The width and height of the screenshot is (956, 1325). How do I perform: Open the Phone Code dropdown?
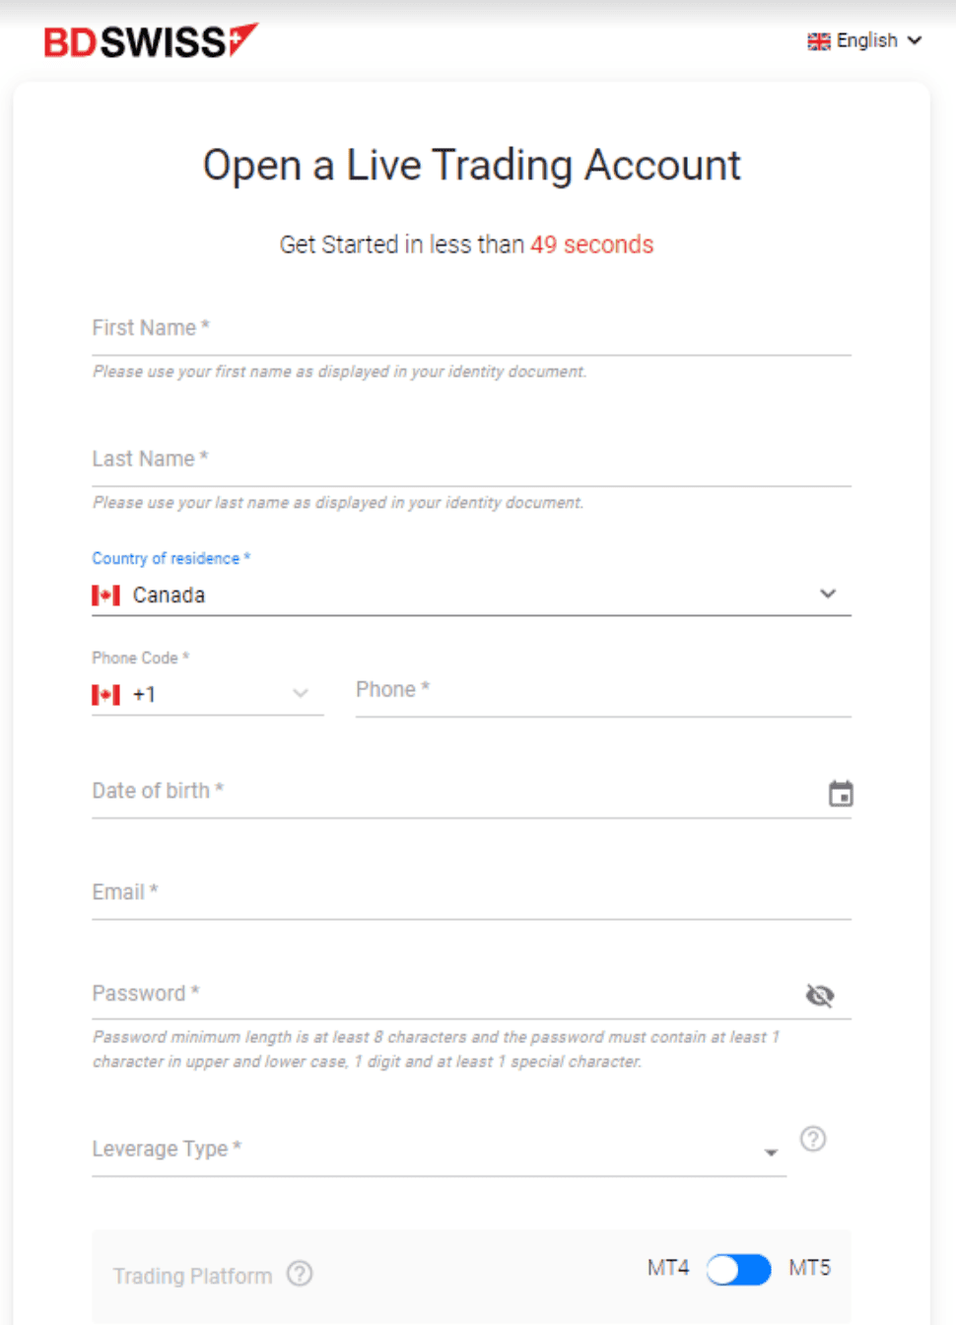301,694
